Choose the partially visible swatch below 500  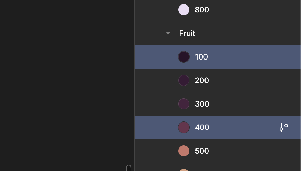[x=184, y=170]
